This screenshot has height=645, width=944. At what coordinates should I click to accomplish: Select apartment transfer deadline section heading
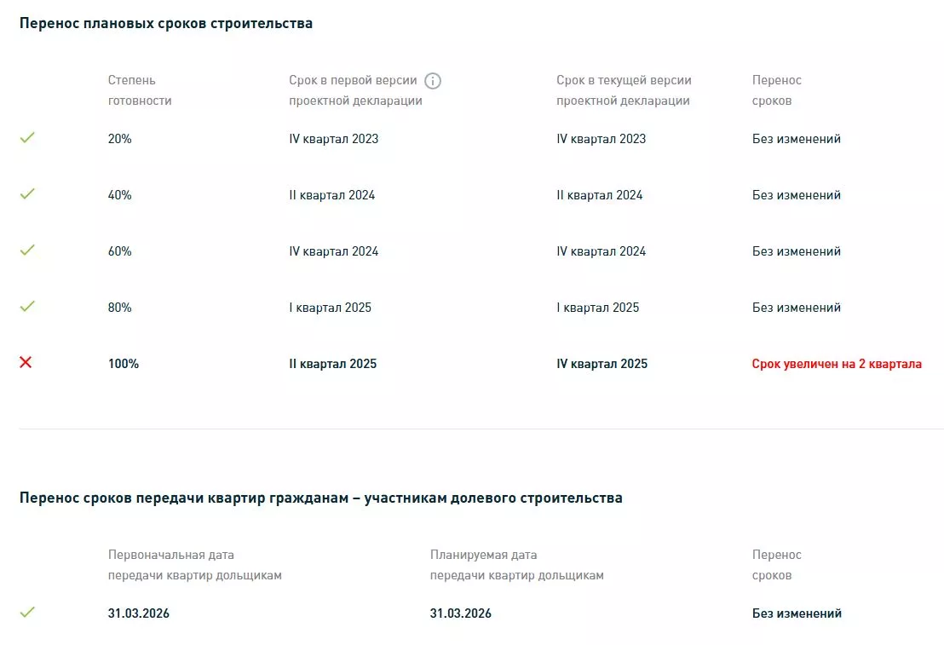coord(321,498)
